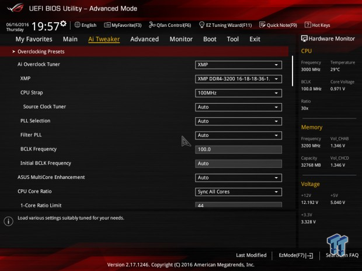Click the settings gear next to the clock
Viewport: 362px width, 271px height.
point(63,23)
